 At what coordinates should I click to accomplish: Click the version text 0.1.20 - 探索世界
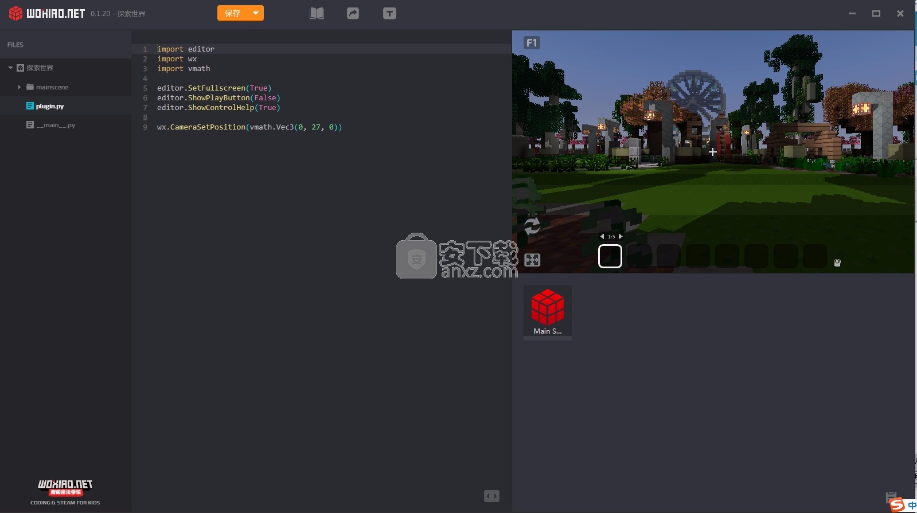pos(118,14)
